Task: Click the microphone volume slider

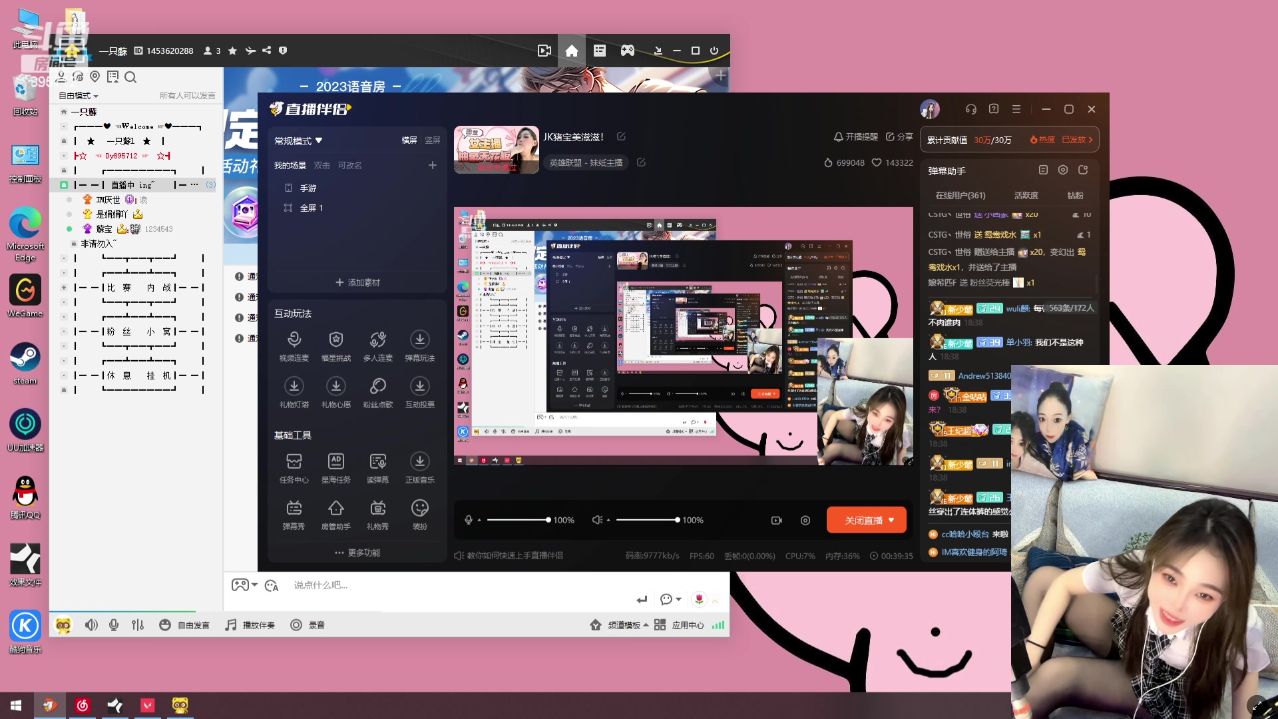Action: pyautogui.click(x=517, y=520)
